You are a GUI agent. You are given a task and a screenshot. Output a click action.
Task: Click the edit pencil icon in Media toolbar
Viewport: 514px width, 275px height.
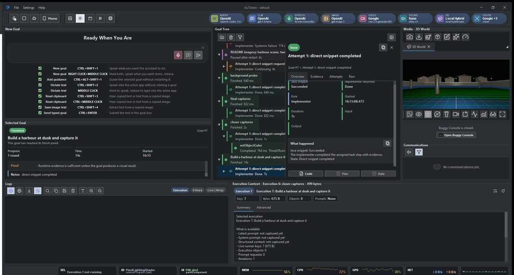447,37
